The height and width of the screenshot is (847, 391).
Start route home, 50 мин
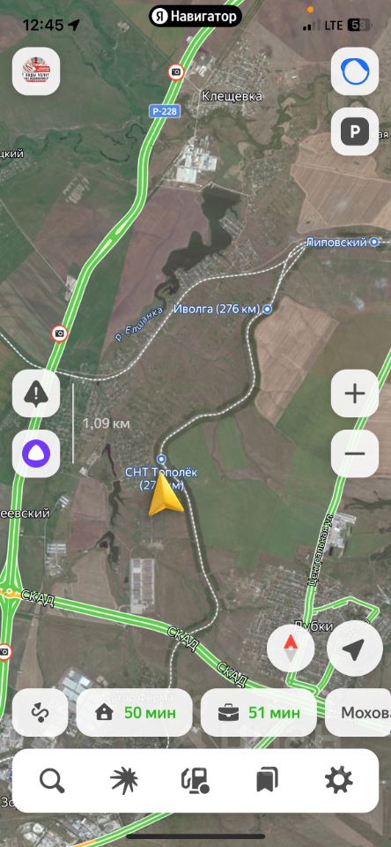(x=134, y=713)
